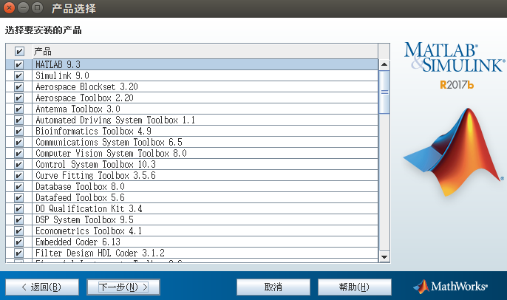Toggle the Filter Design HDL Coder checkbox
This screenshot has width=507, height=300.
(18, 253)
